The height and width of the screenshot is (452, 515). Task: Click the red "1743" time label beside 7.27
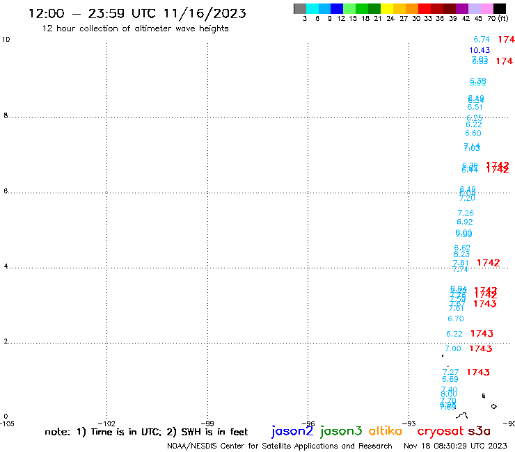tap(478, 372)
